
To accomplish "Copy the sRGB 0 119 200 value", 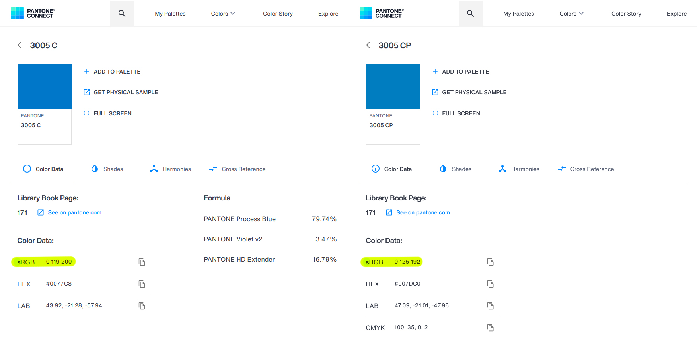I will [142, 262].
